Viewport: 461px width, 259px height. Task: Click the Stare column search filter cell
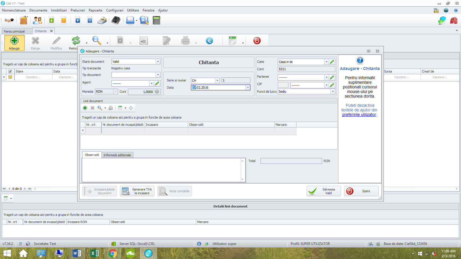(33, 77)
